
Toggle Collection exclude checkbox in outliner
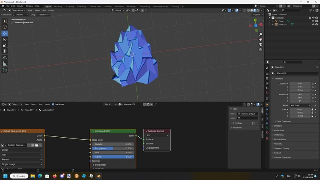(x=310, y=18)
